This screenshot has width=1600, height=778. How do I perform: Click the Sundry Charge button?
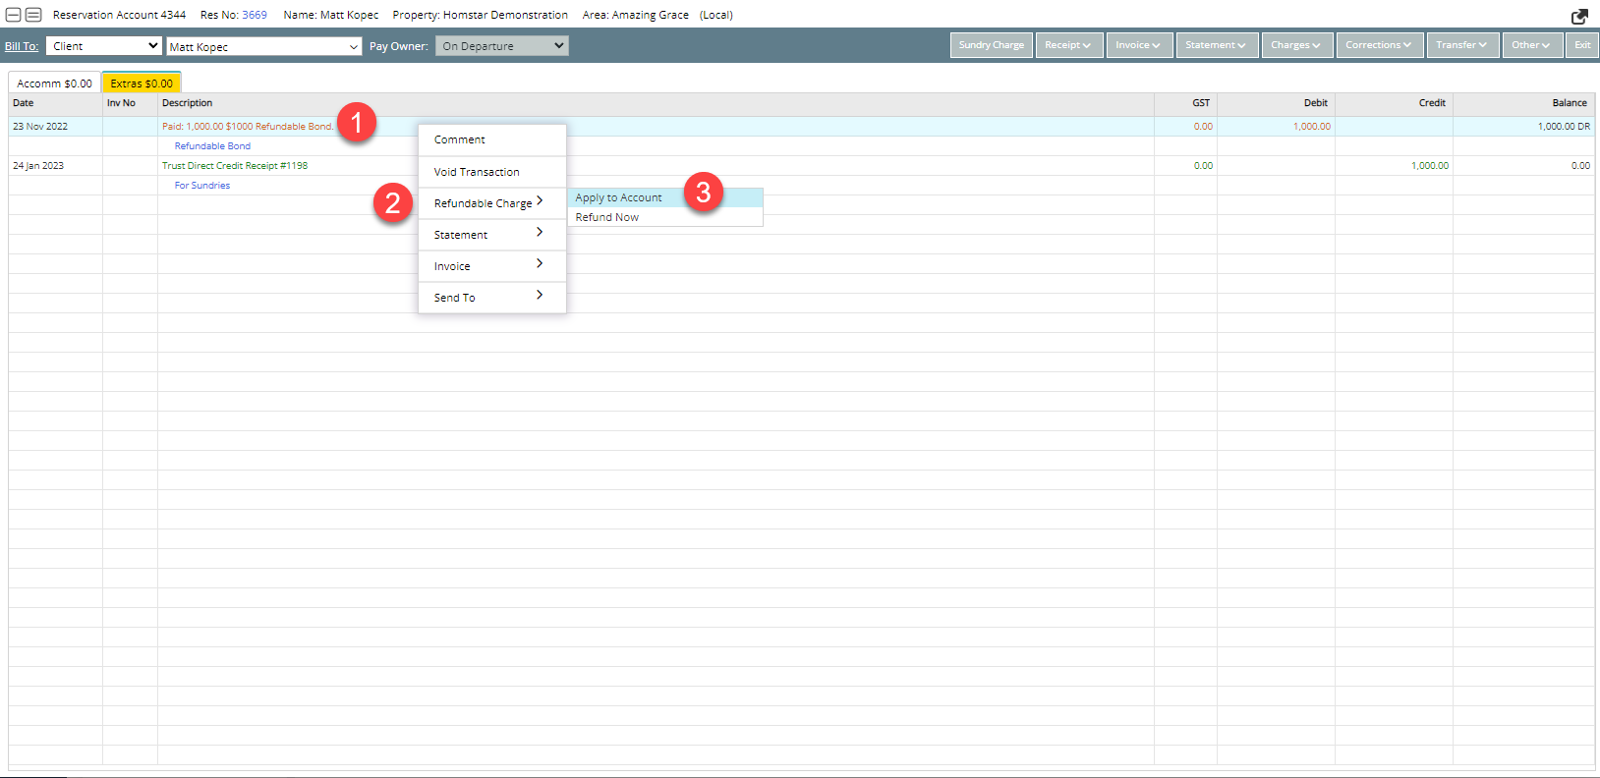pos(991,45)
